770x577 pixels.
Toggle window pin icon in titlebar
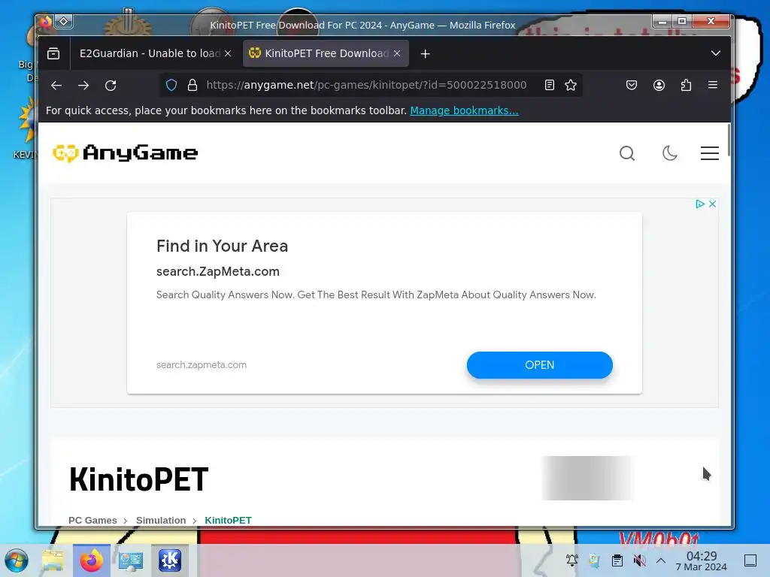[x=64, y=22]
